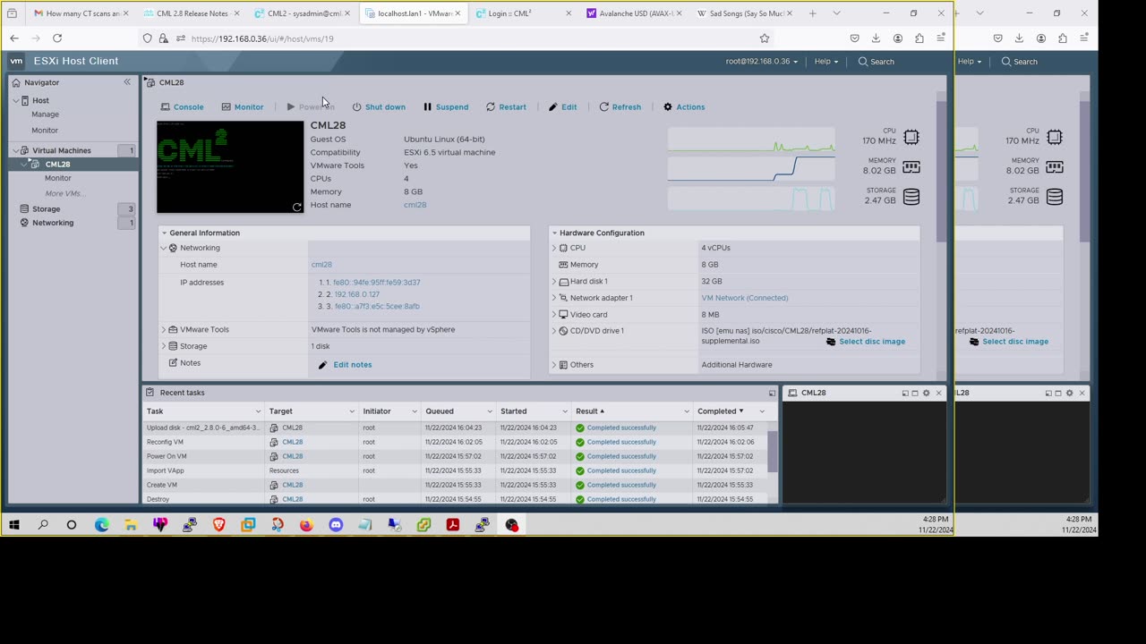Switch to Avalanche USD browser tab

click(636, 13)
